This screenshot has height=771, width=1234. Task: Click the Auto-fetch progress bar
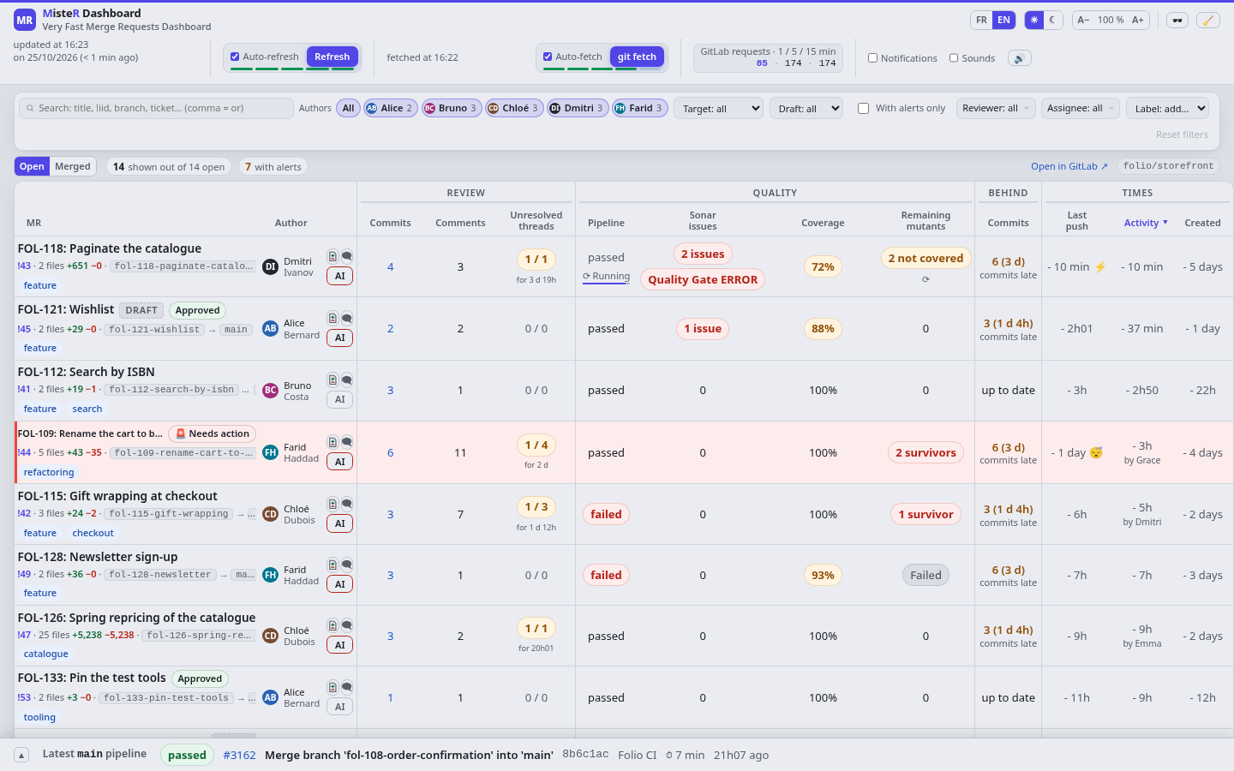[602, 69]
